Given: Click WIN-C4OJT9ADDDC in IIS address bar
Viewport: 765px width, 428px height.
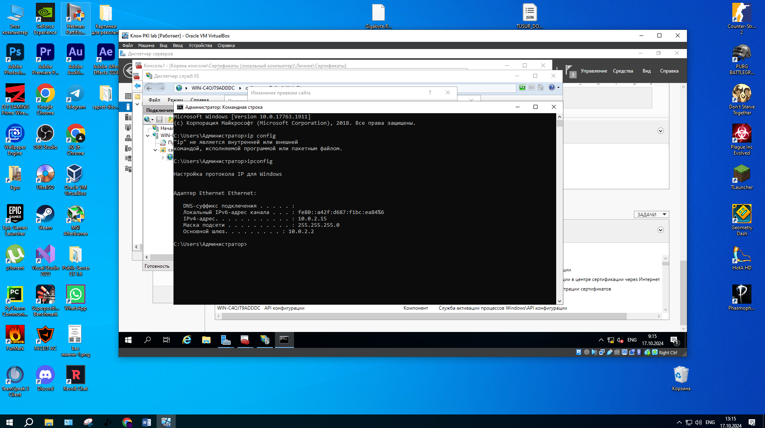Looking at the screenshot, I should click(x=213, y=88).
